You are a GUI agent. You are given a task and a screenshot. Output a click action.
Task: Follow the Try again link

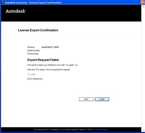(x=32, y=74)
